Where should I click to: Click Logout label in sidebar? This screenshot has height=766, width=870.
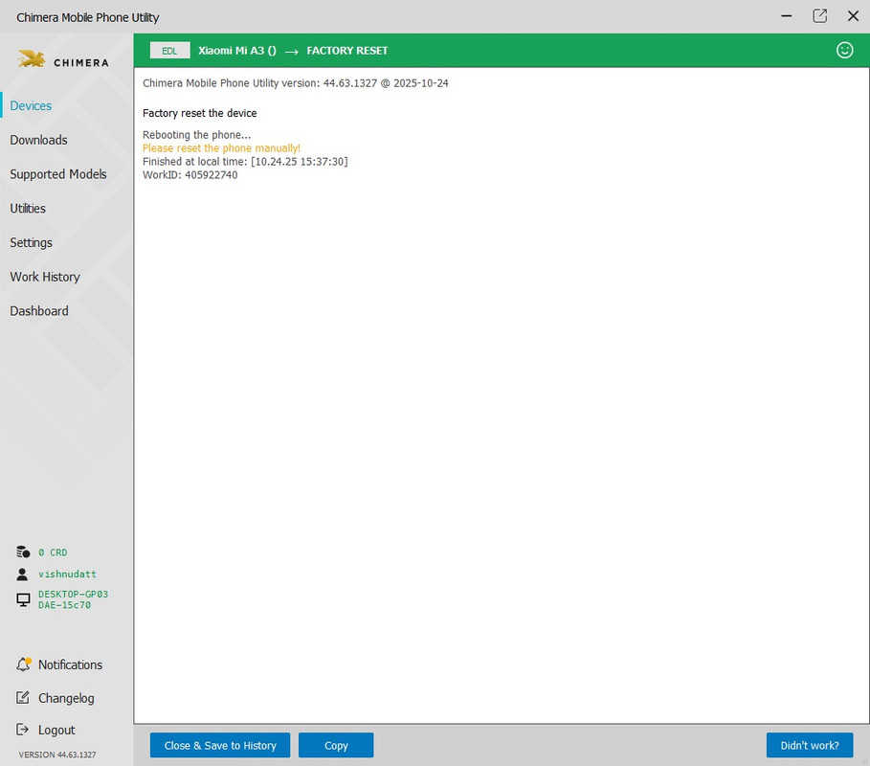click(56, 730)
